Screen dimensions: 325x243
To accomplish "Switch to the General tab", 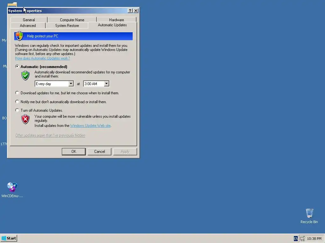I will 29,20.
